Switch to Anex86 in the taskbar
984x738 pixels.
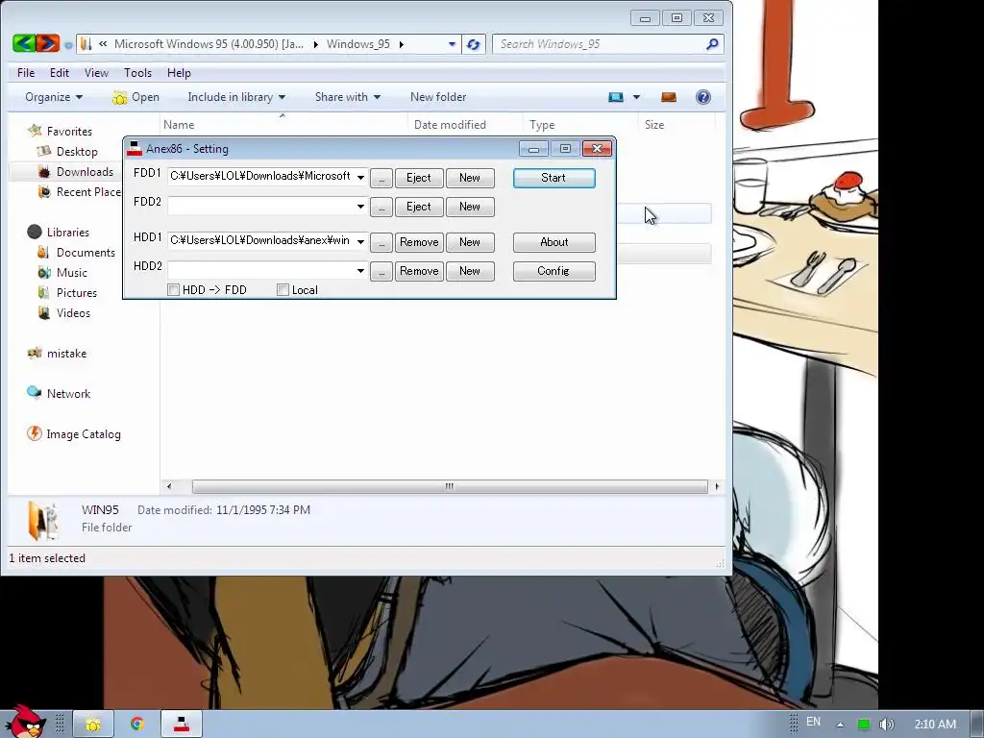182,725
